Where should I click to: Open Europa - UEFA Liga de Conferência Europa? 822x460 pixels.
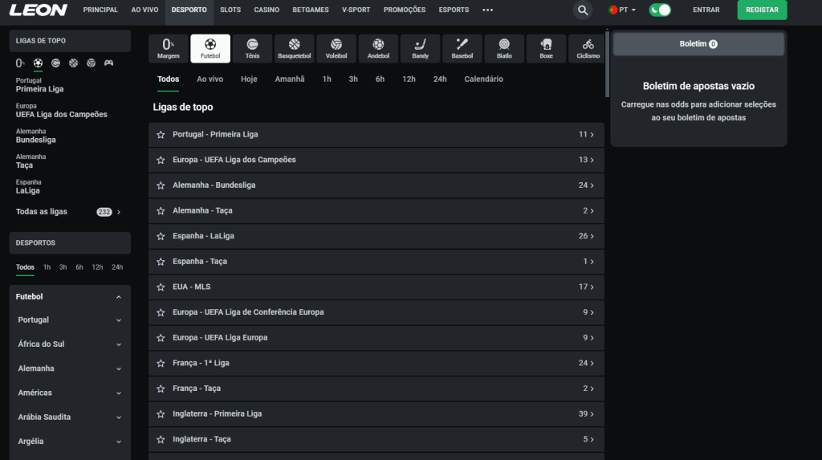point(376,312)
